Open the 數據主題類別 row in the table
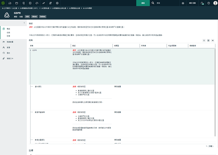This screenshot has height=155, width=218. point(40,140)
